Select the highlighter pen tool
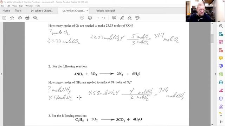Image resolution: width=225 pixels, height=126 pixels. tap(122, 18)
